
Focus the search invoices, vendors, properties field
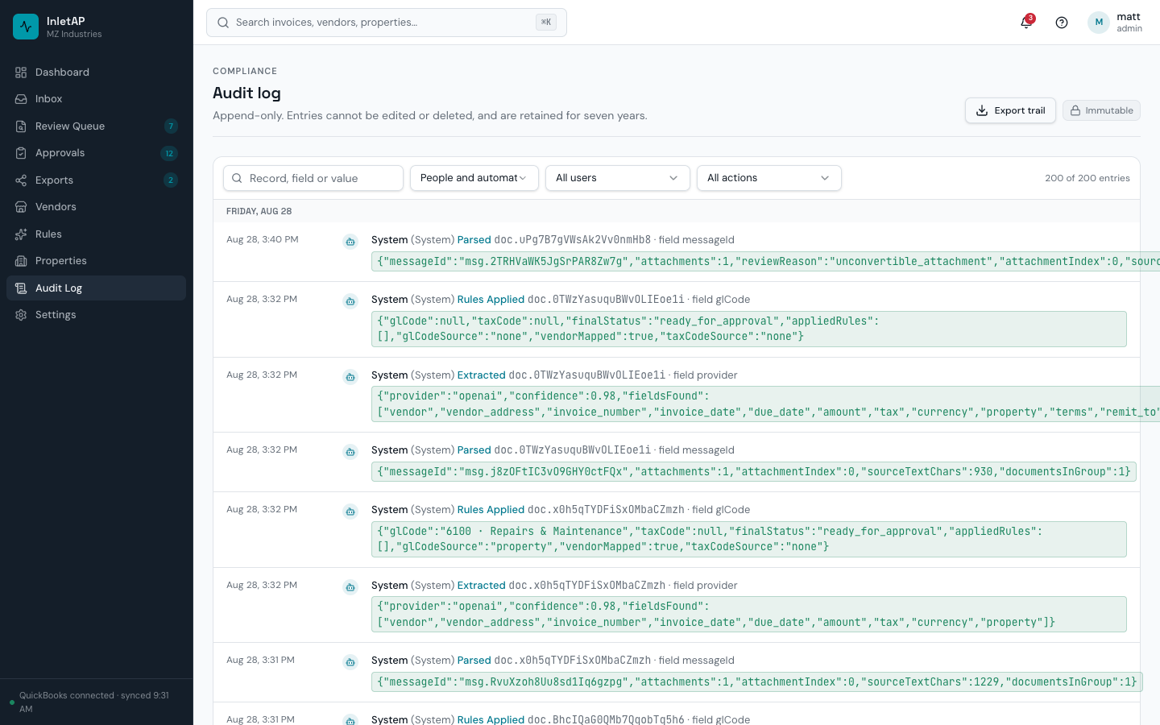[x=387, y=23]
